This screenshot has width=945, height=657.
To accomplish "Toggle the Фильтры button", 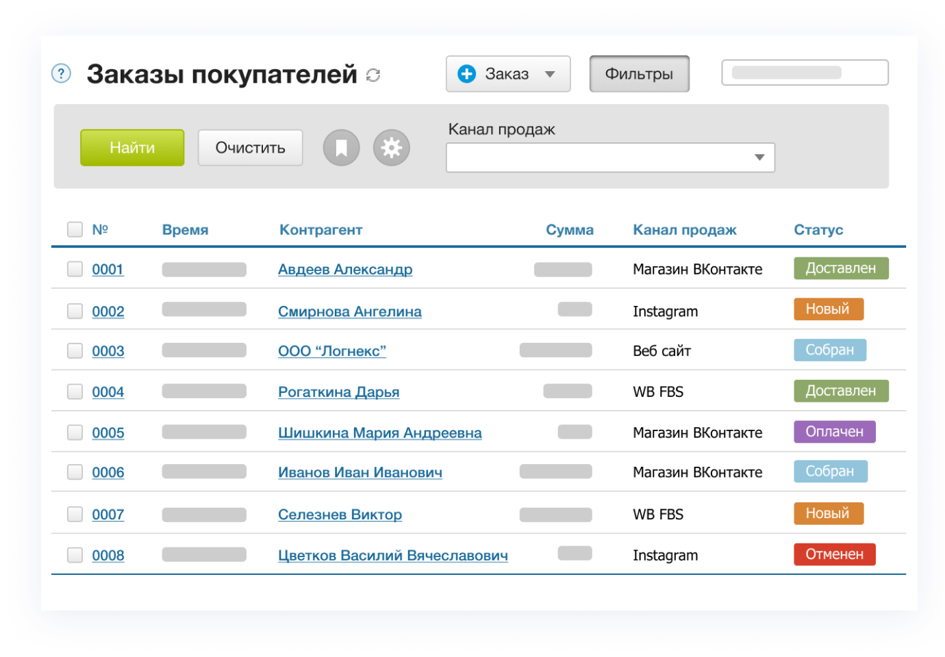I will [639, 74].
